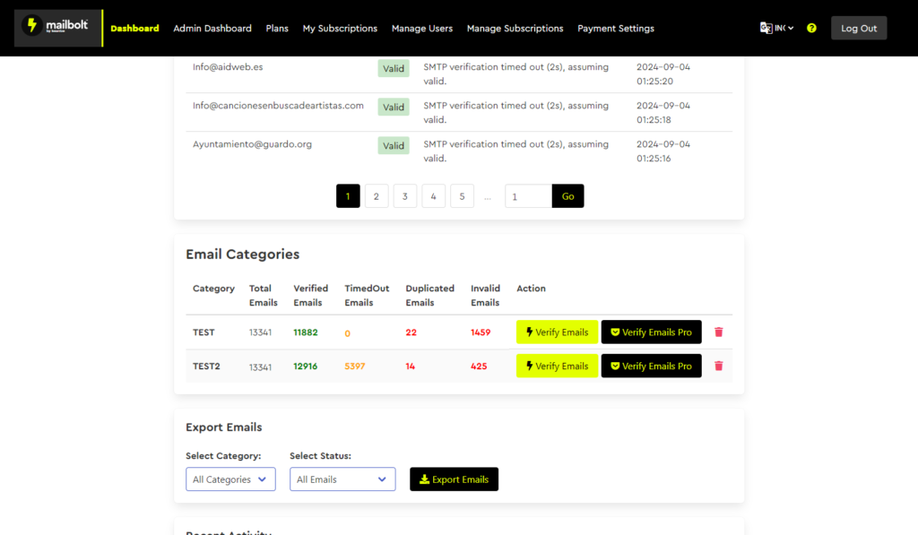Click Verify Emails Pro for TEST2 category
The image size is (918, 535).
651,366
